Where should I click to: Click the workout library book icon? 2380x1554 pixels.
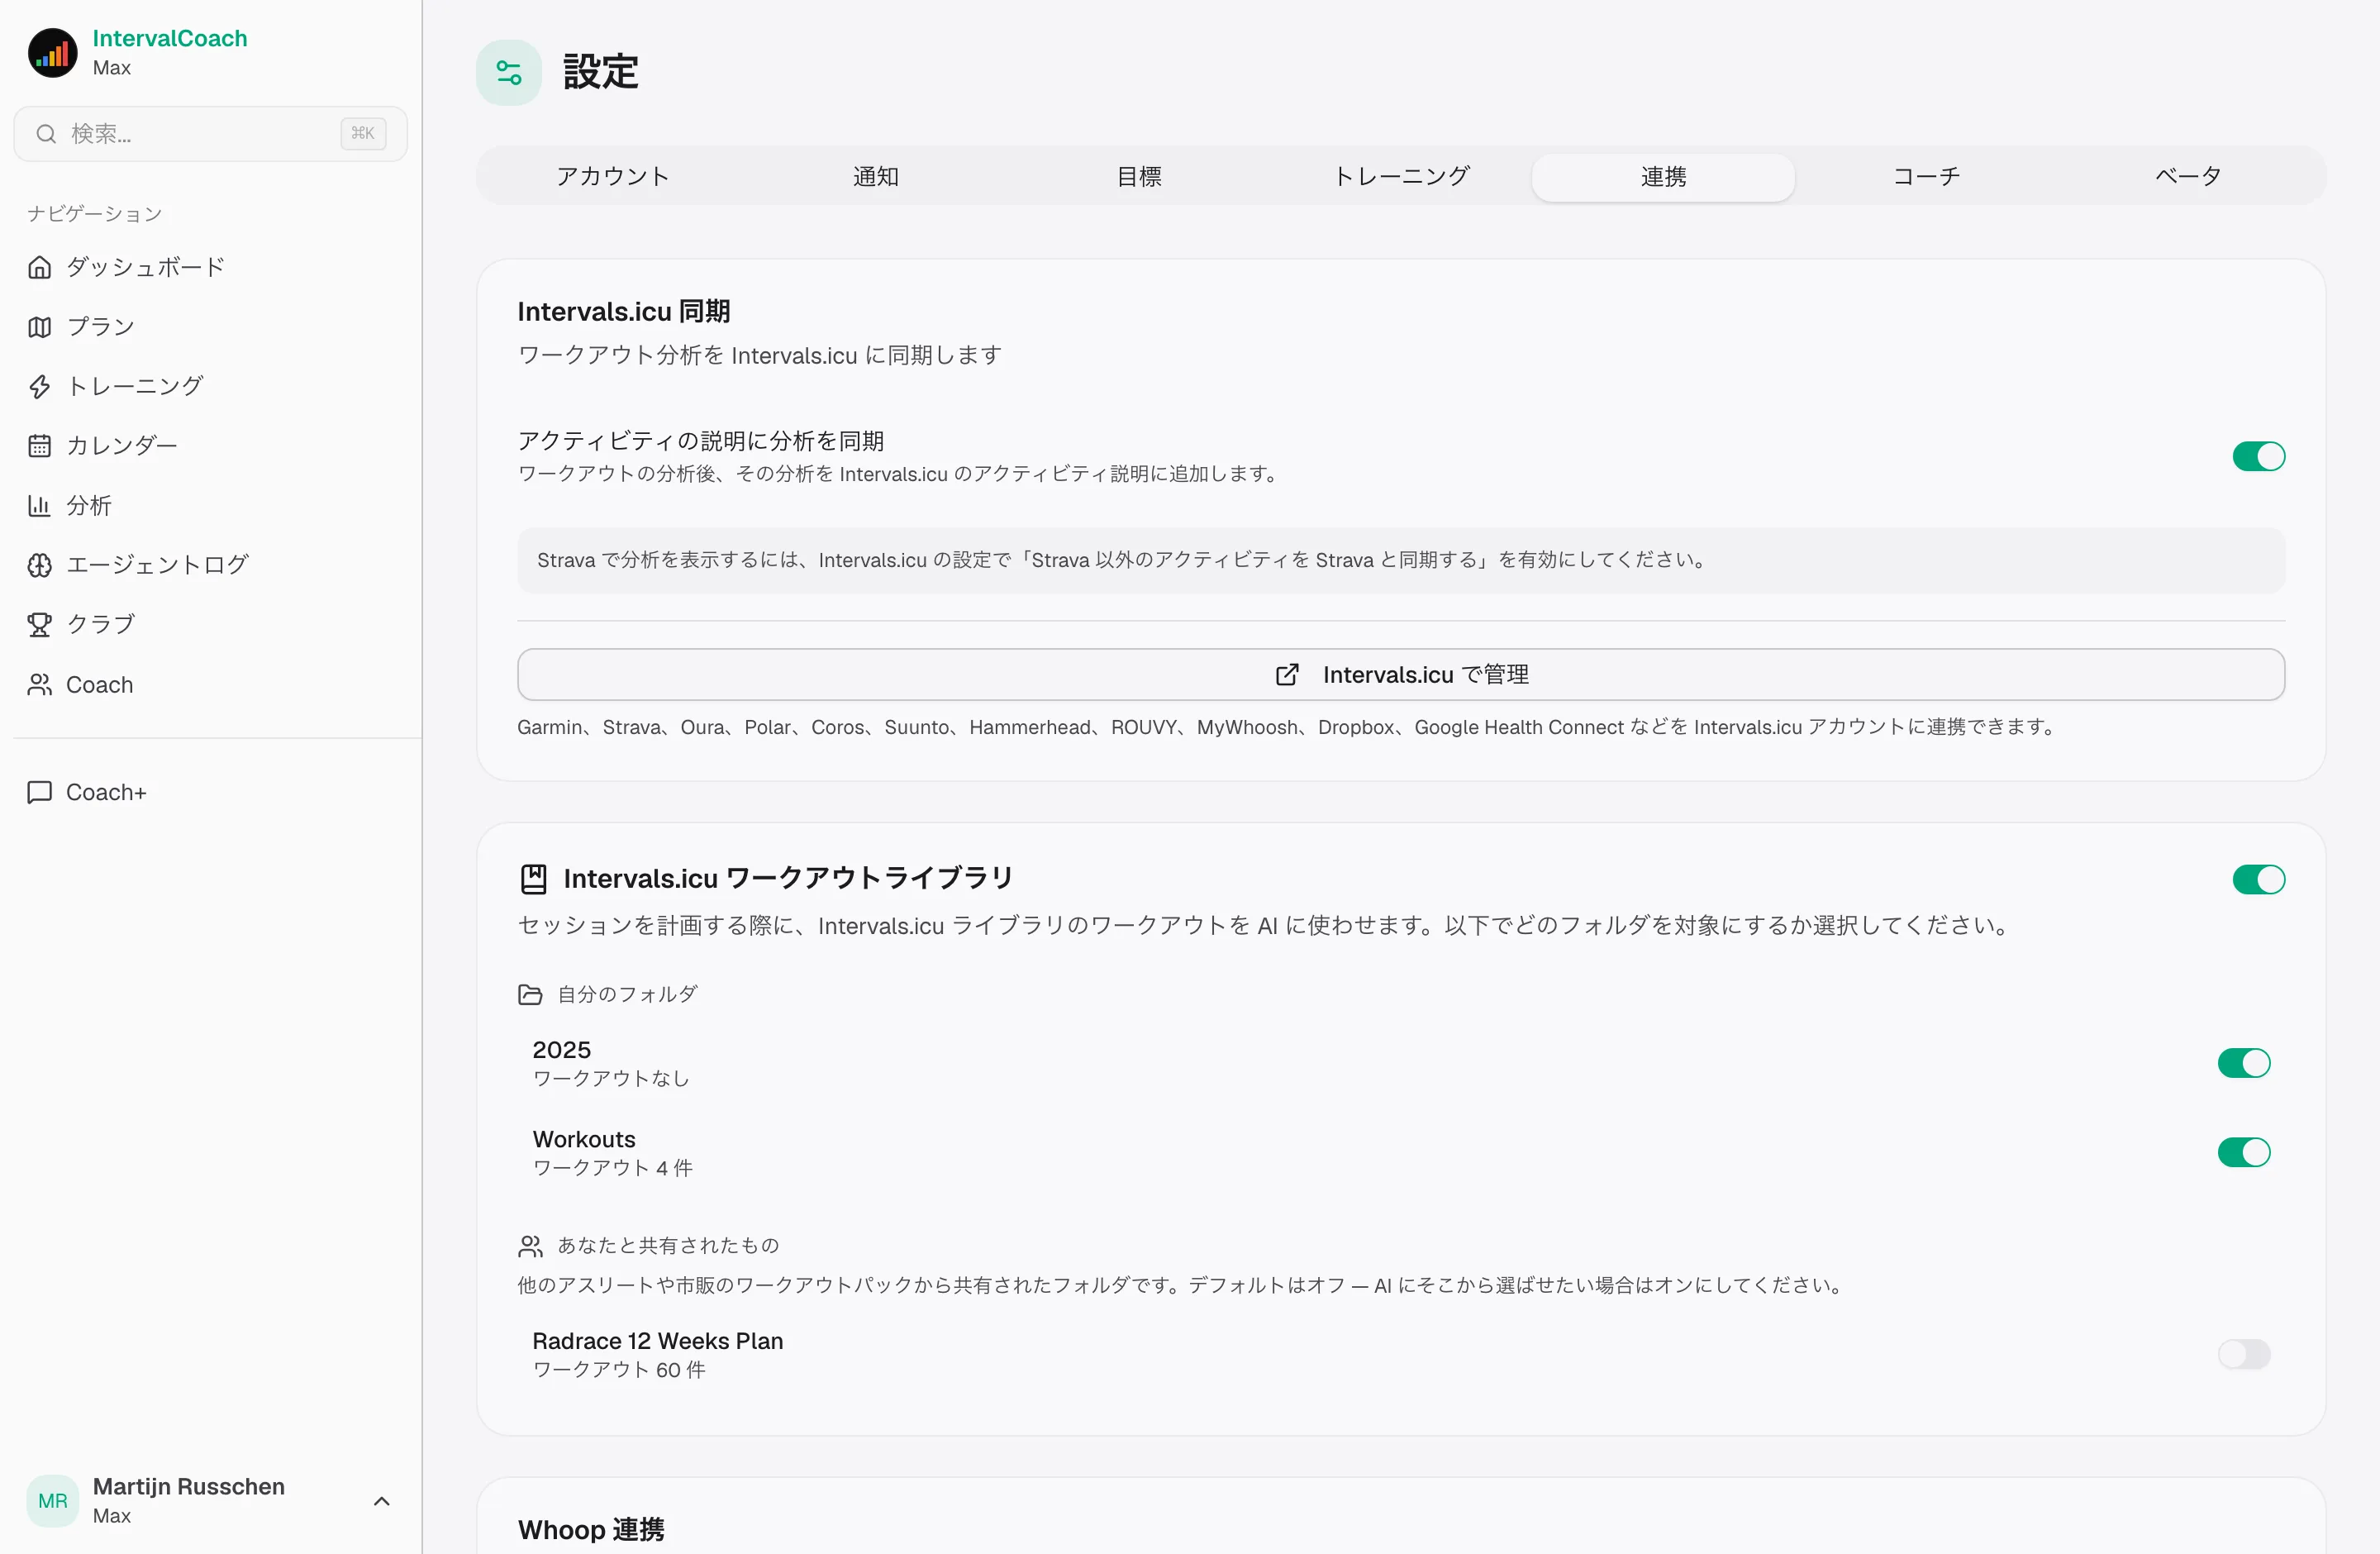(x=534, y=879)
